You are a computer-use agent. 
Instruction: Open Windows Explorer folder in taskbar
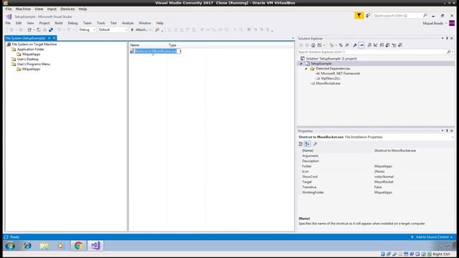44,246
